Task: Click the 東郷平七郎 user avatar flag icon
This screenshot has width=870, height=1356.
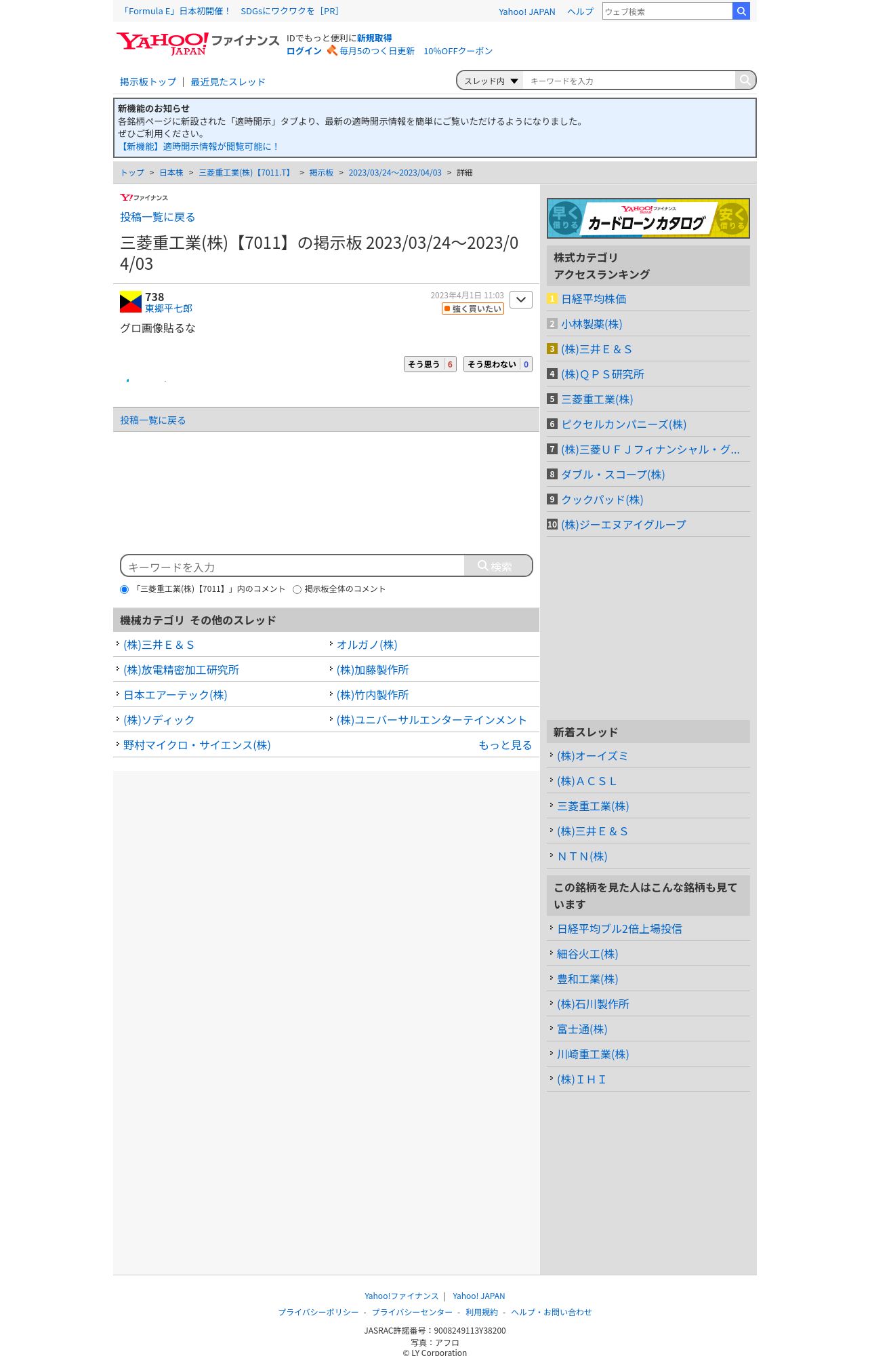Action: click(131, 302)
